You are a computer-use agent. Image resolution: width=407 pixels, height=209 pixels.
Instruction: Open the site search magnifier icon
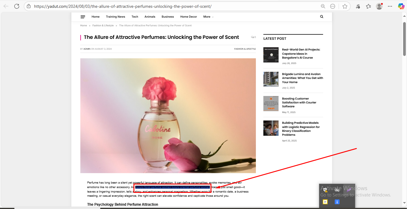[x=322, y=17]
